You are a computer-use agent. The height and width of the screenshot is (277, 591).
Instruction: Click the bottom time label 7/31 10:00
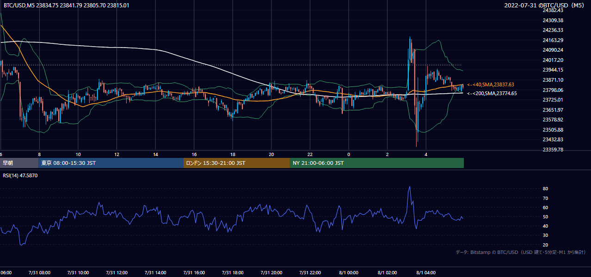point(78,272)
